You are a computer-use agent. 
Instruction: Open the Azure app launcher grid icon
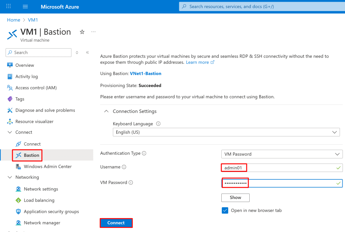[x=9, y=6]
